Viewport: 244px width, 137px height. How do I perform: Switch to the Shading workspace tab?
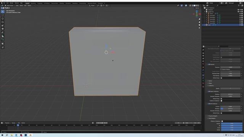pyautogui.click(x=62, y=3)
